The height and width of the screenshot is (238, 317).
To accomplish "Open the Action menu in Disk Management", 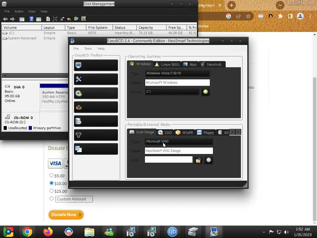I will 19,11.
